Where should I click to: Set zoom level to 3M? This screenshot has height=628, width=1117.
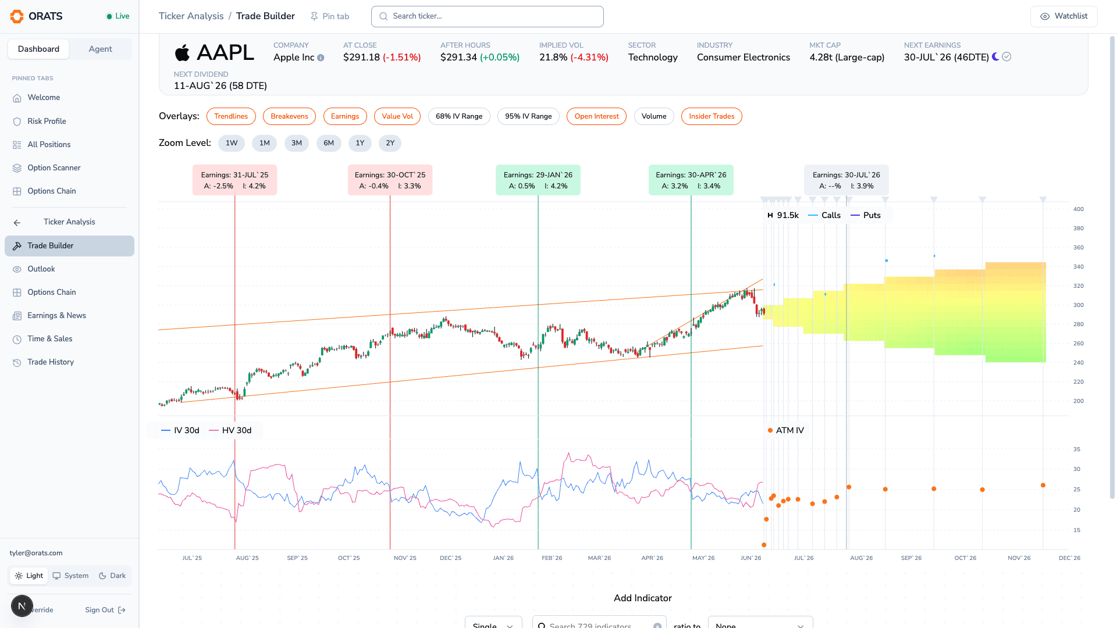(297, 143)
